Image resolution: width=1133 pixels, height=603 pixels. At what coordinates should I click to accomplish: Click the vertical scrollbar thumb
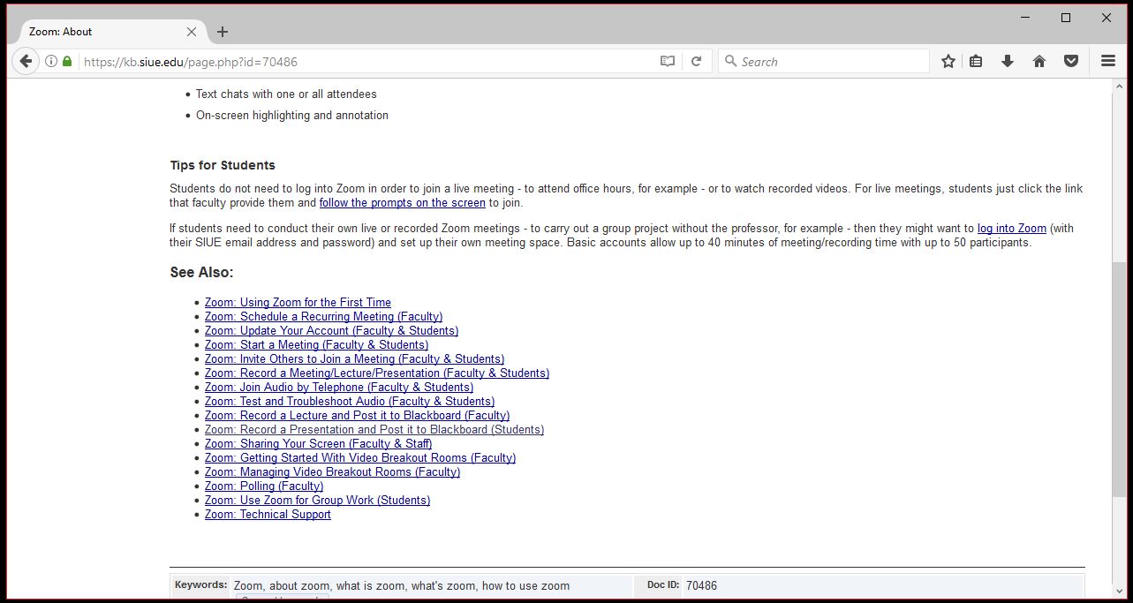click(x=1119, y=380)
